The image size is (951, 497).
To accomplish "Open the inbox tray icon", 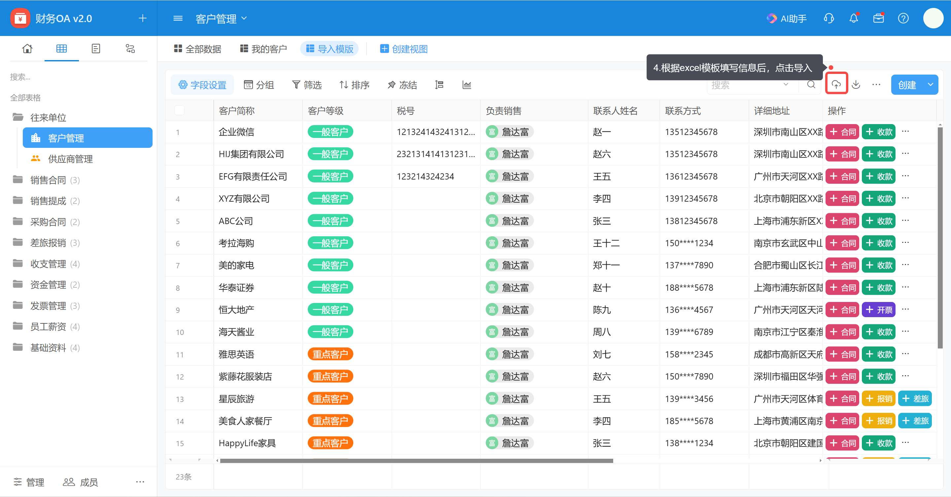I will pyautogui.click(x=878, y=18).
